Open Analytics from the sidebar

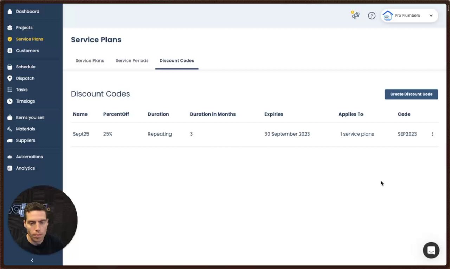coord(25,168)
